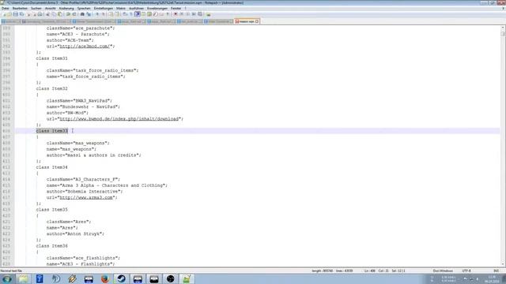506x284 pixels.
Task: Open the Sprachen menu
Action: tap(84, 9)
